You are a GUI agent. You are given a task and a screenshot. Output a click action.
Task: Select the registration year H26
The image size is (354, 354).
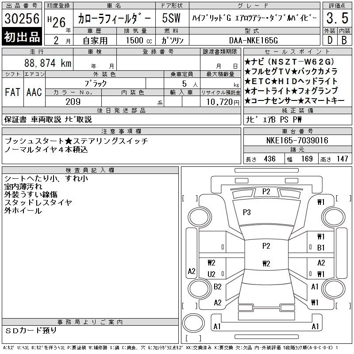pos(57,22)
